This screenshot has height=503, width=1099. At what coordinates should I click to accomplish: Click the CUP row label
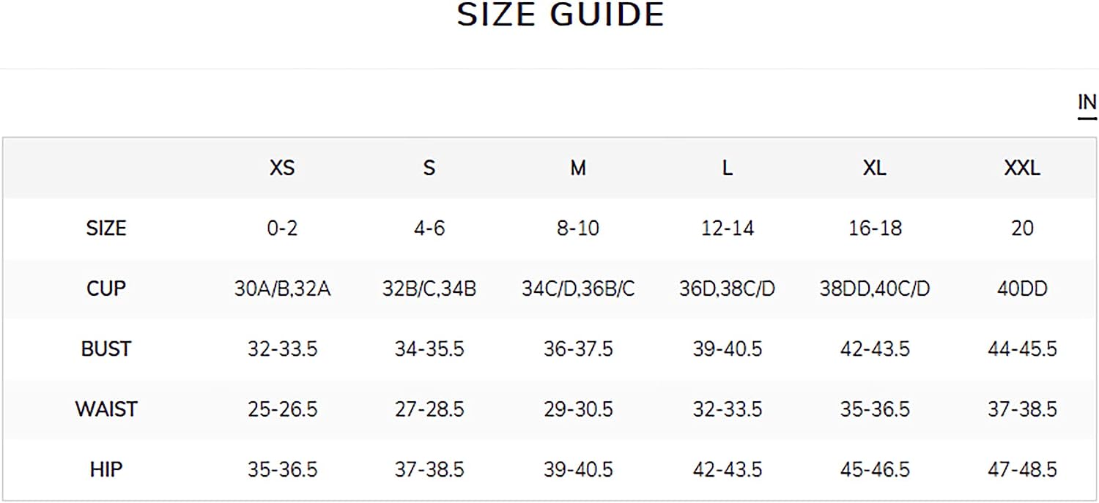106,288
